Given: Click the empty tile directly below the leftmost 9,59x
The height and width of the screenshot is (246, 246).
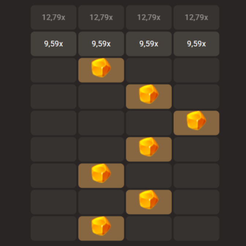Looking at the screenshot, I should 53,70.
